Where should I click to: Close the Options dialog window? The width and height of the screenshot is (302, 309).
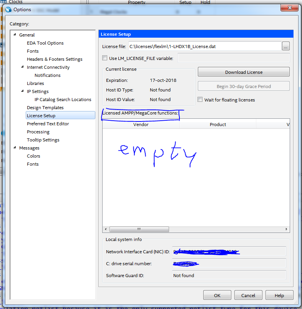point(290,8)
